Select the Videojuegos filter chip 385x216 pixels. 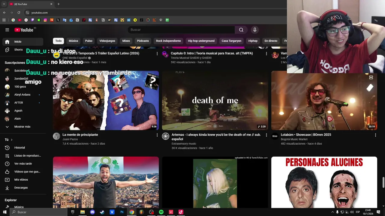click(107, 41)
